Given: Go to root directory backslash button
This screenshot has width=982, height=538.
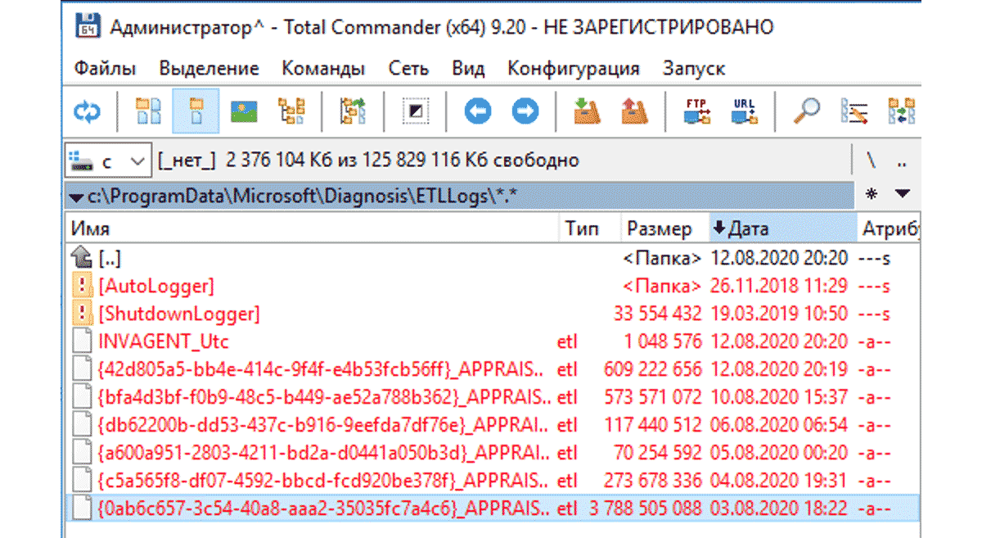Looking at the screenshot, I should [x=872, y=161].
